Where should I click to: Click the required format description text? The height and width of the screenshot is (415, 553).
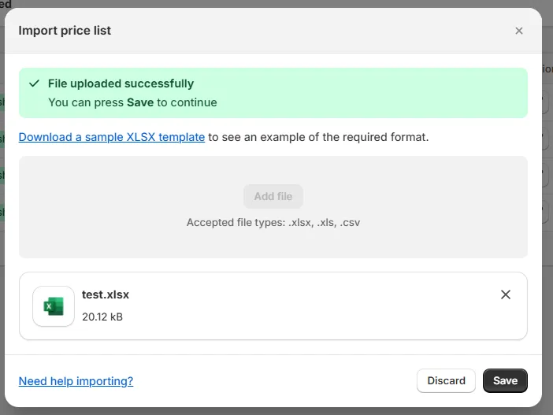pyautogui.click(x=318, y=137)
